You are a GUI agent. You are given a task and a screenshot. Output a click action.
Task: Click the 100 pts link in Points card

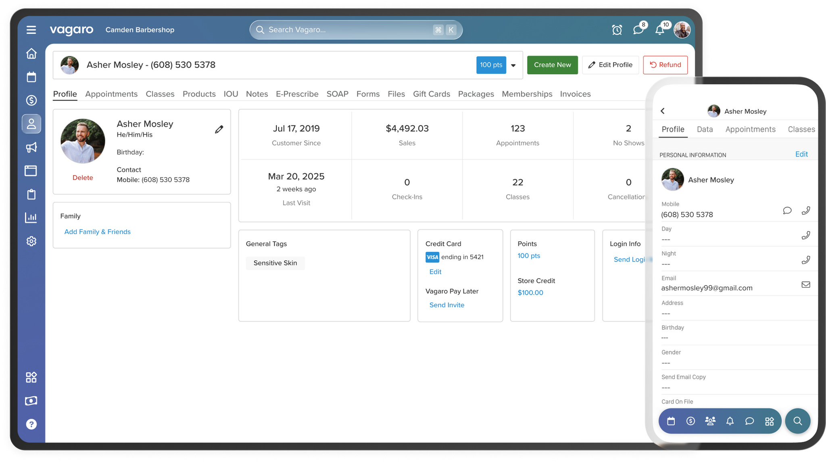tap(529, 256)
